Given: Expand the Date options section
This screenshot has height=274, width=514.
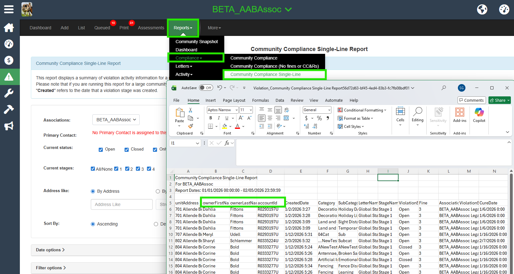Looking at the screenshot, I should click(50, 250).
